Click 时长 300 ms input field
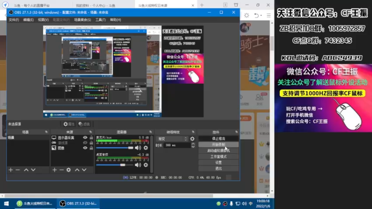Screen dimensions: 372x209 pyautogui.click(x=177, y=145)
